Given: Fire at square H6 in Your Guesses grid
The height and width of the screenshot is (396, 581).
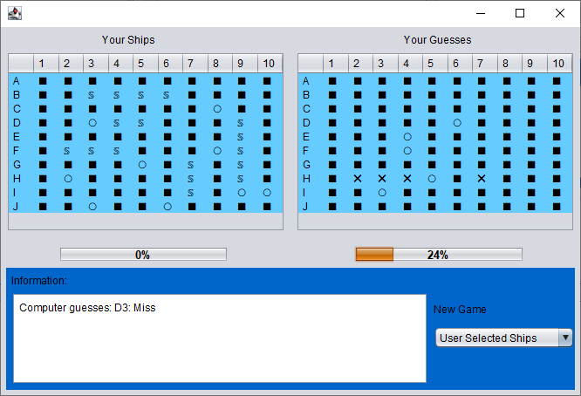Looking at the screenshot, I should [456, 178].
